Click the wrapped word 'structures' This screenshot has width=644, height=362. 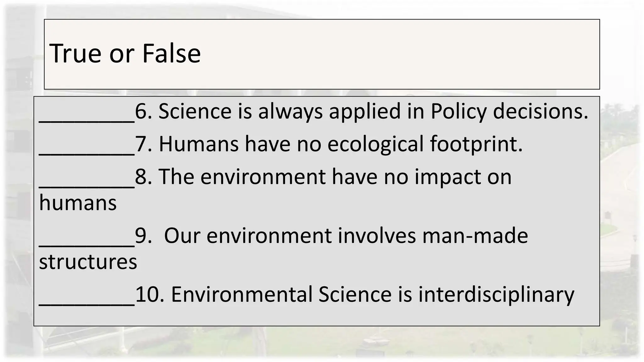[x=88, y=262]
